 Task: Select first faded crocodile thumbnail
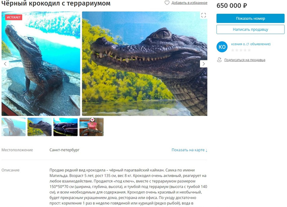tap(14, 127)
